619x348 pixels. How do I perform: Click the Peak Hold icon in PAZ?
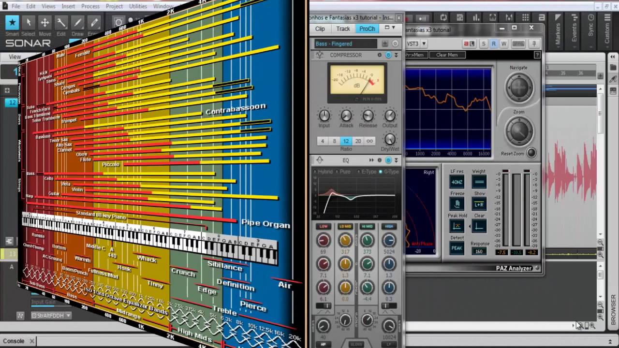coord(457,226)
